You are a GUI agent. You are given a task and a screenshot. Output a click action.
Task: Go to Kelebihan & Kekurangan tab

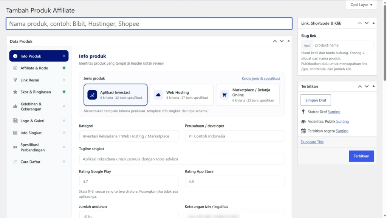(x=39, y=106)
